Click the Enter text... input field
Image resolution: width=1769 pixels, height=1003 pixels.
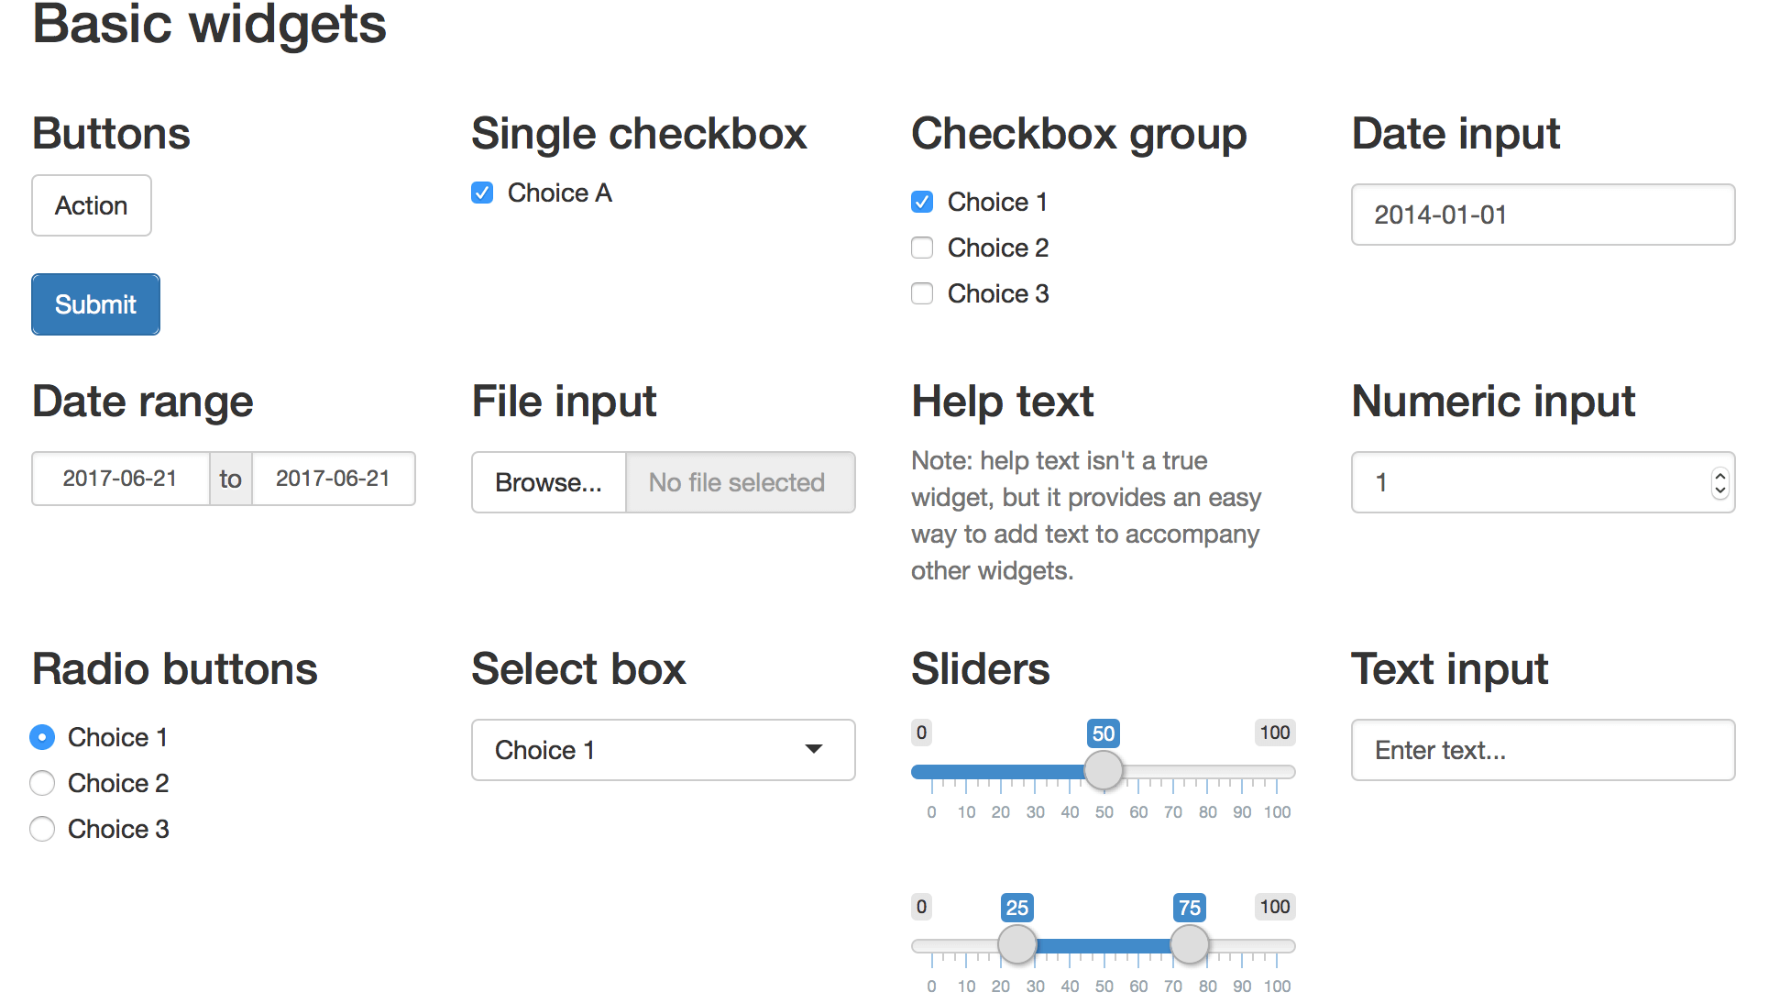[1543, 750]
